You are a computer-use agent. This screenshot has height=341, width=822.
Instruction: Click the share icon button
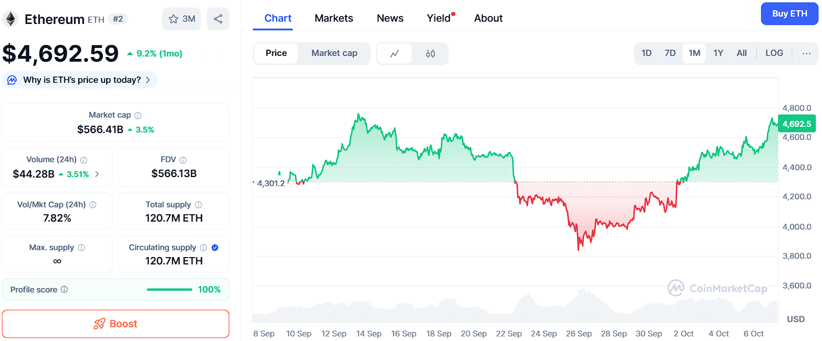(x=218, y=19)
